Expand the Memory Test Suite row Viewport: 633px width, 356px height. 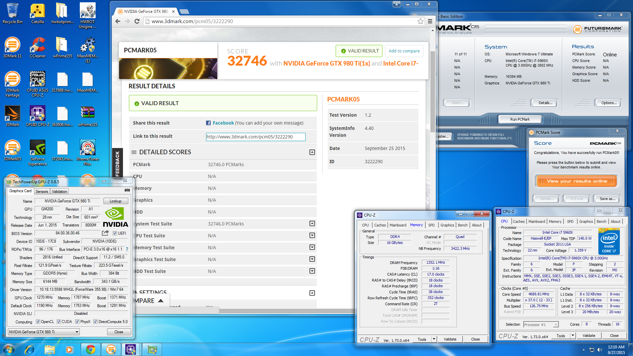pos(312,248)
